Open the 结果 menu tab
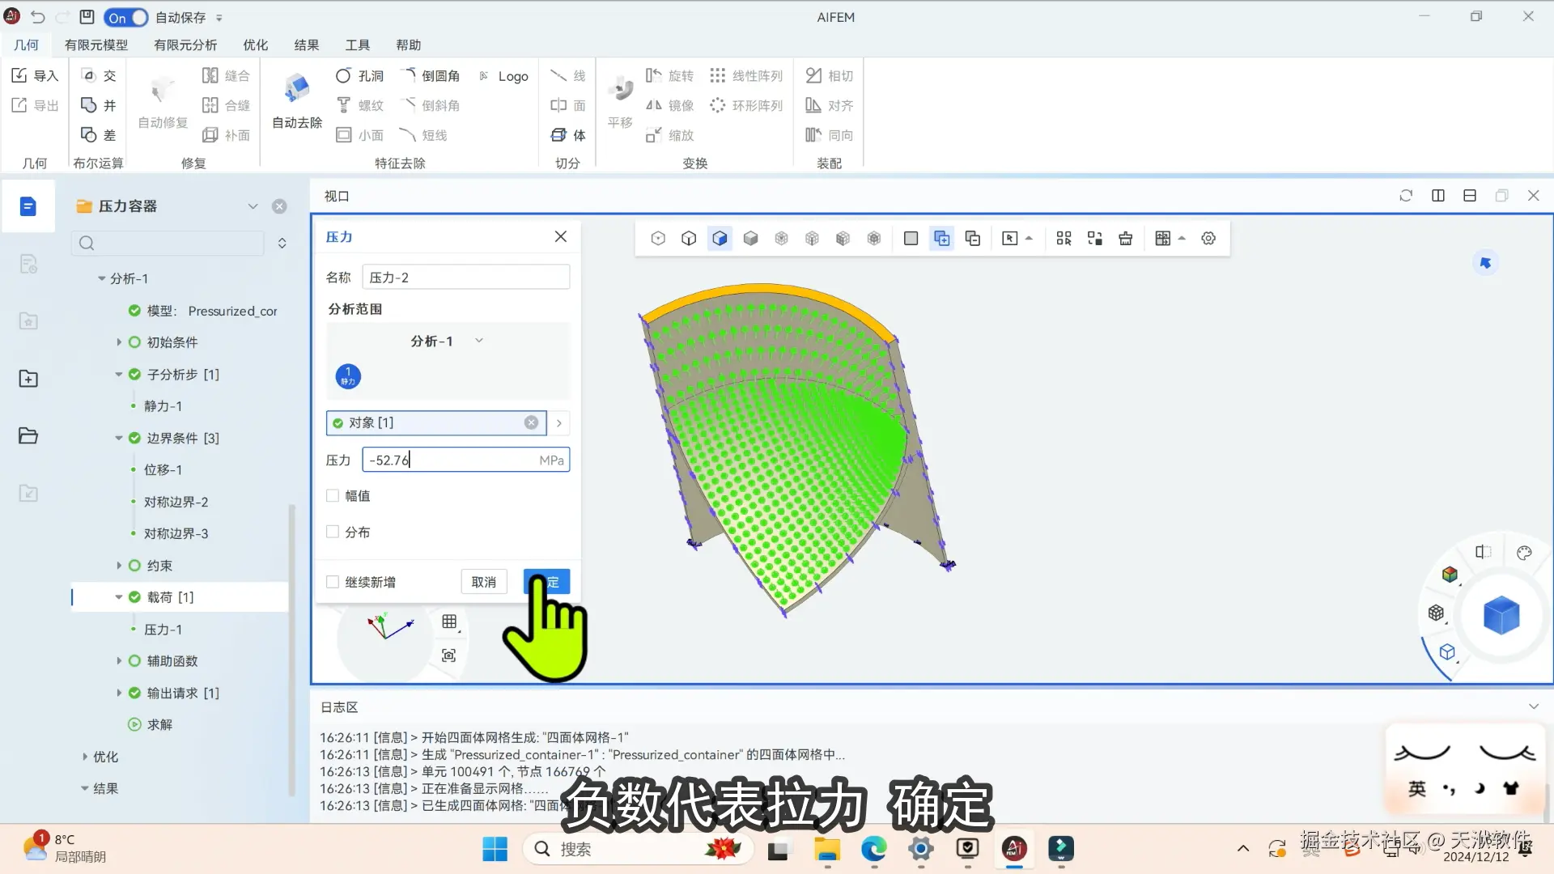 [306, 45]
